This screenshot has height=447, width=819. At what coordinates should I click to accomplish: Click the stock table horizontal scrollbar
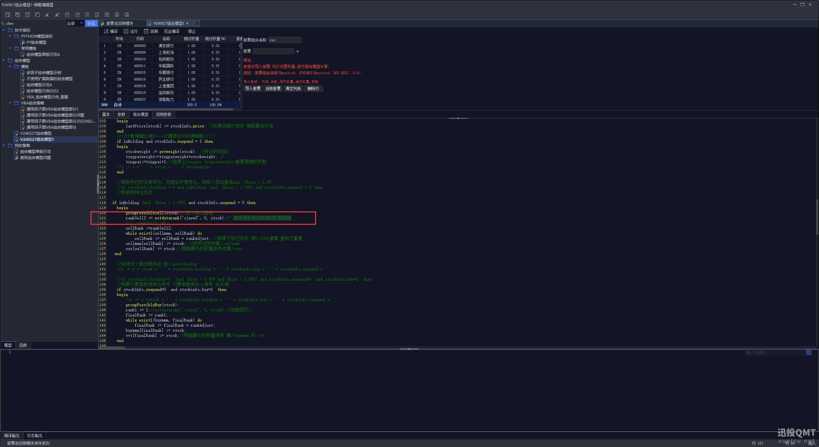[166, 110]
